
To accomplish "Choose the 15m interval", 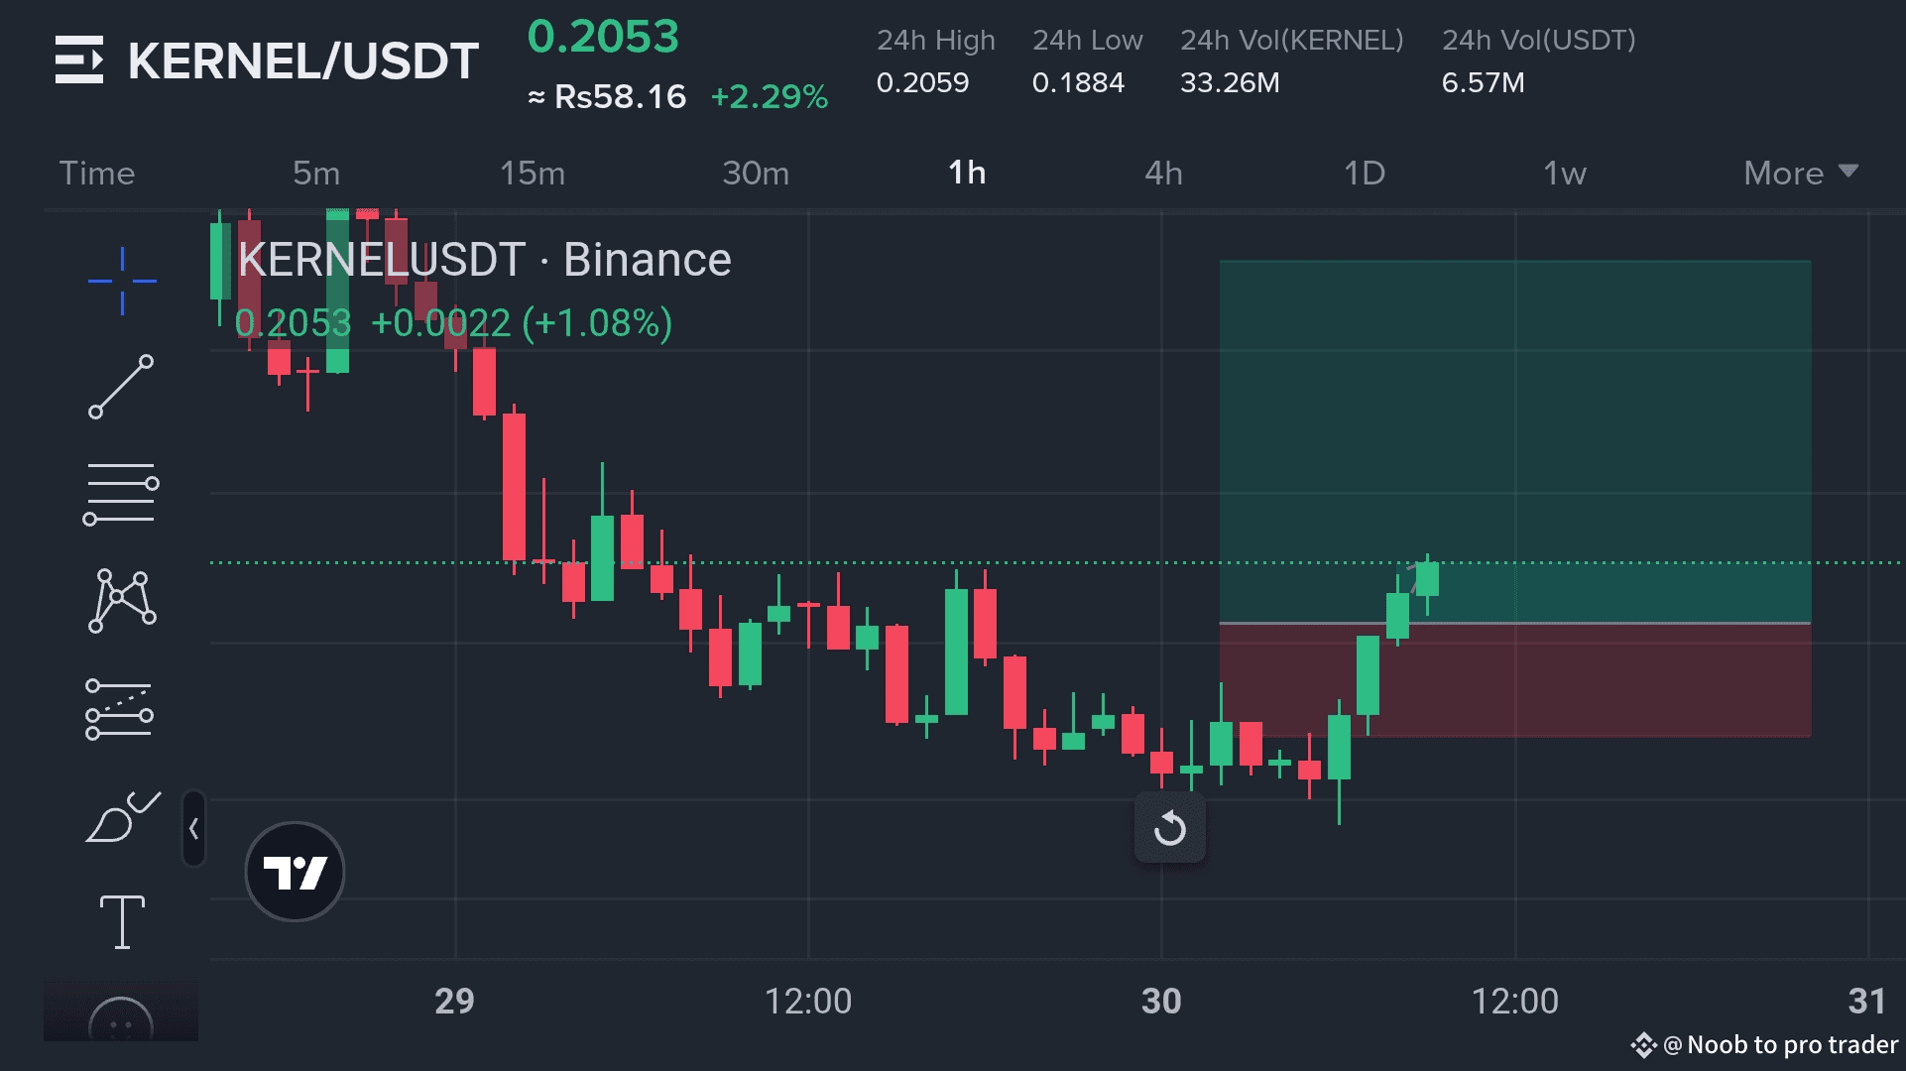I will 533,174.
